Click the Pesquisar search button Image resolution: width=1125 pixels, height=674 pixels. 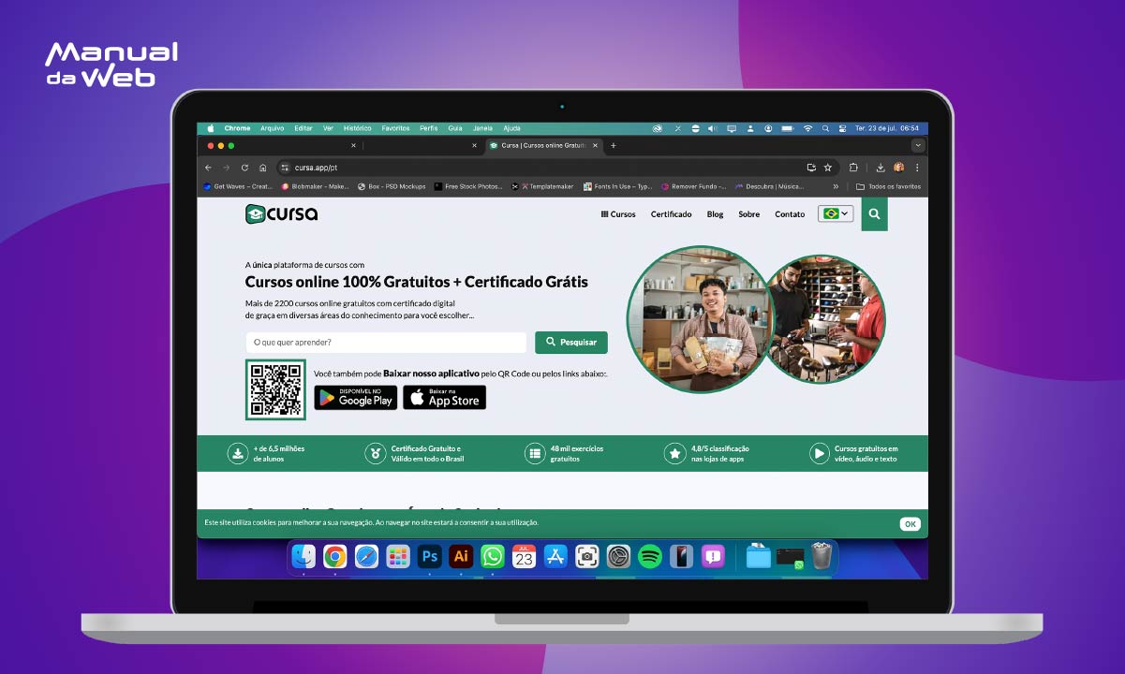tap(571, 343)
